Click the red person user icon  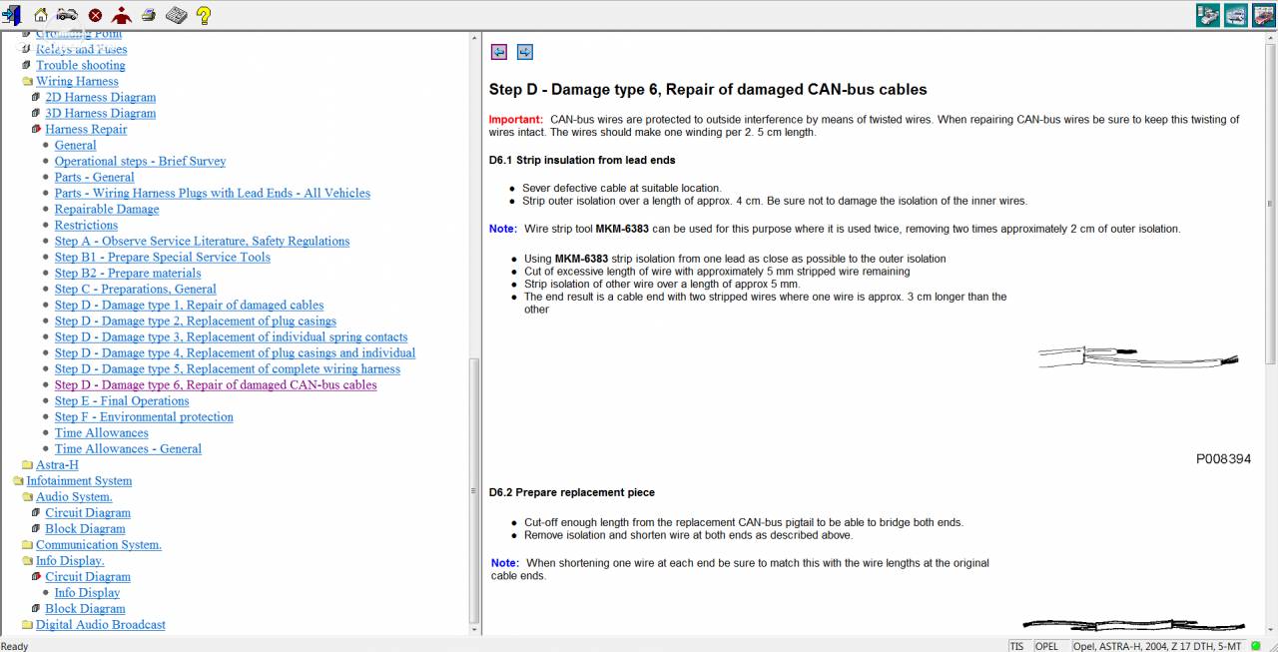(x=122, y=15)
